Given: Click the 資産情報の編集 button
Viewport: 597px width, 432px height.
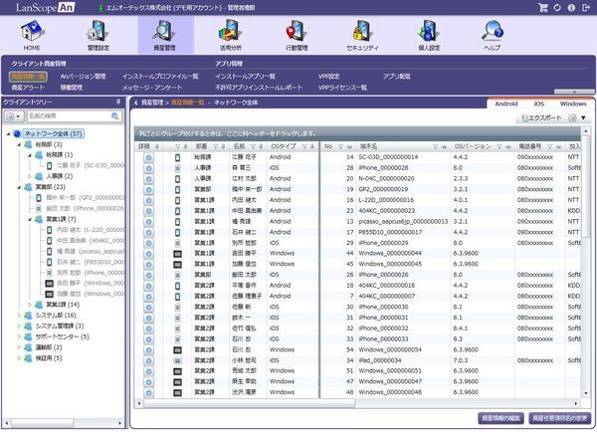Looking at the screenshot, I should pyautogui.click(x=500, y=419).
